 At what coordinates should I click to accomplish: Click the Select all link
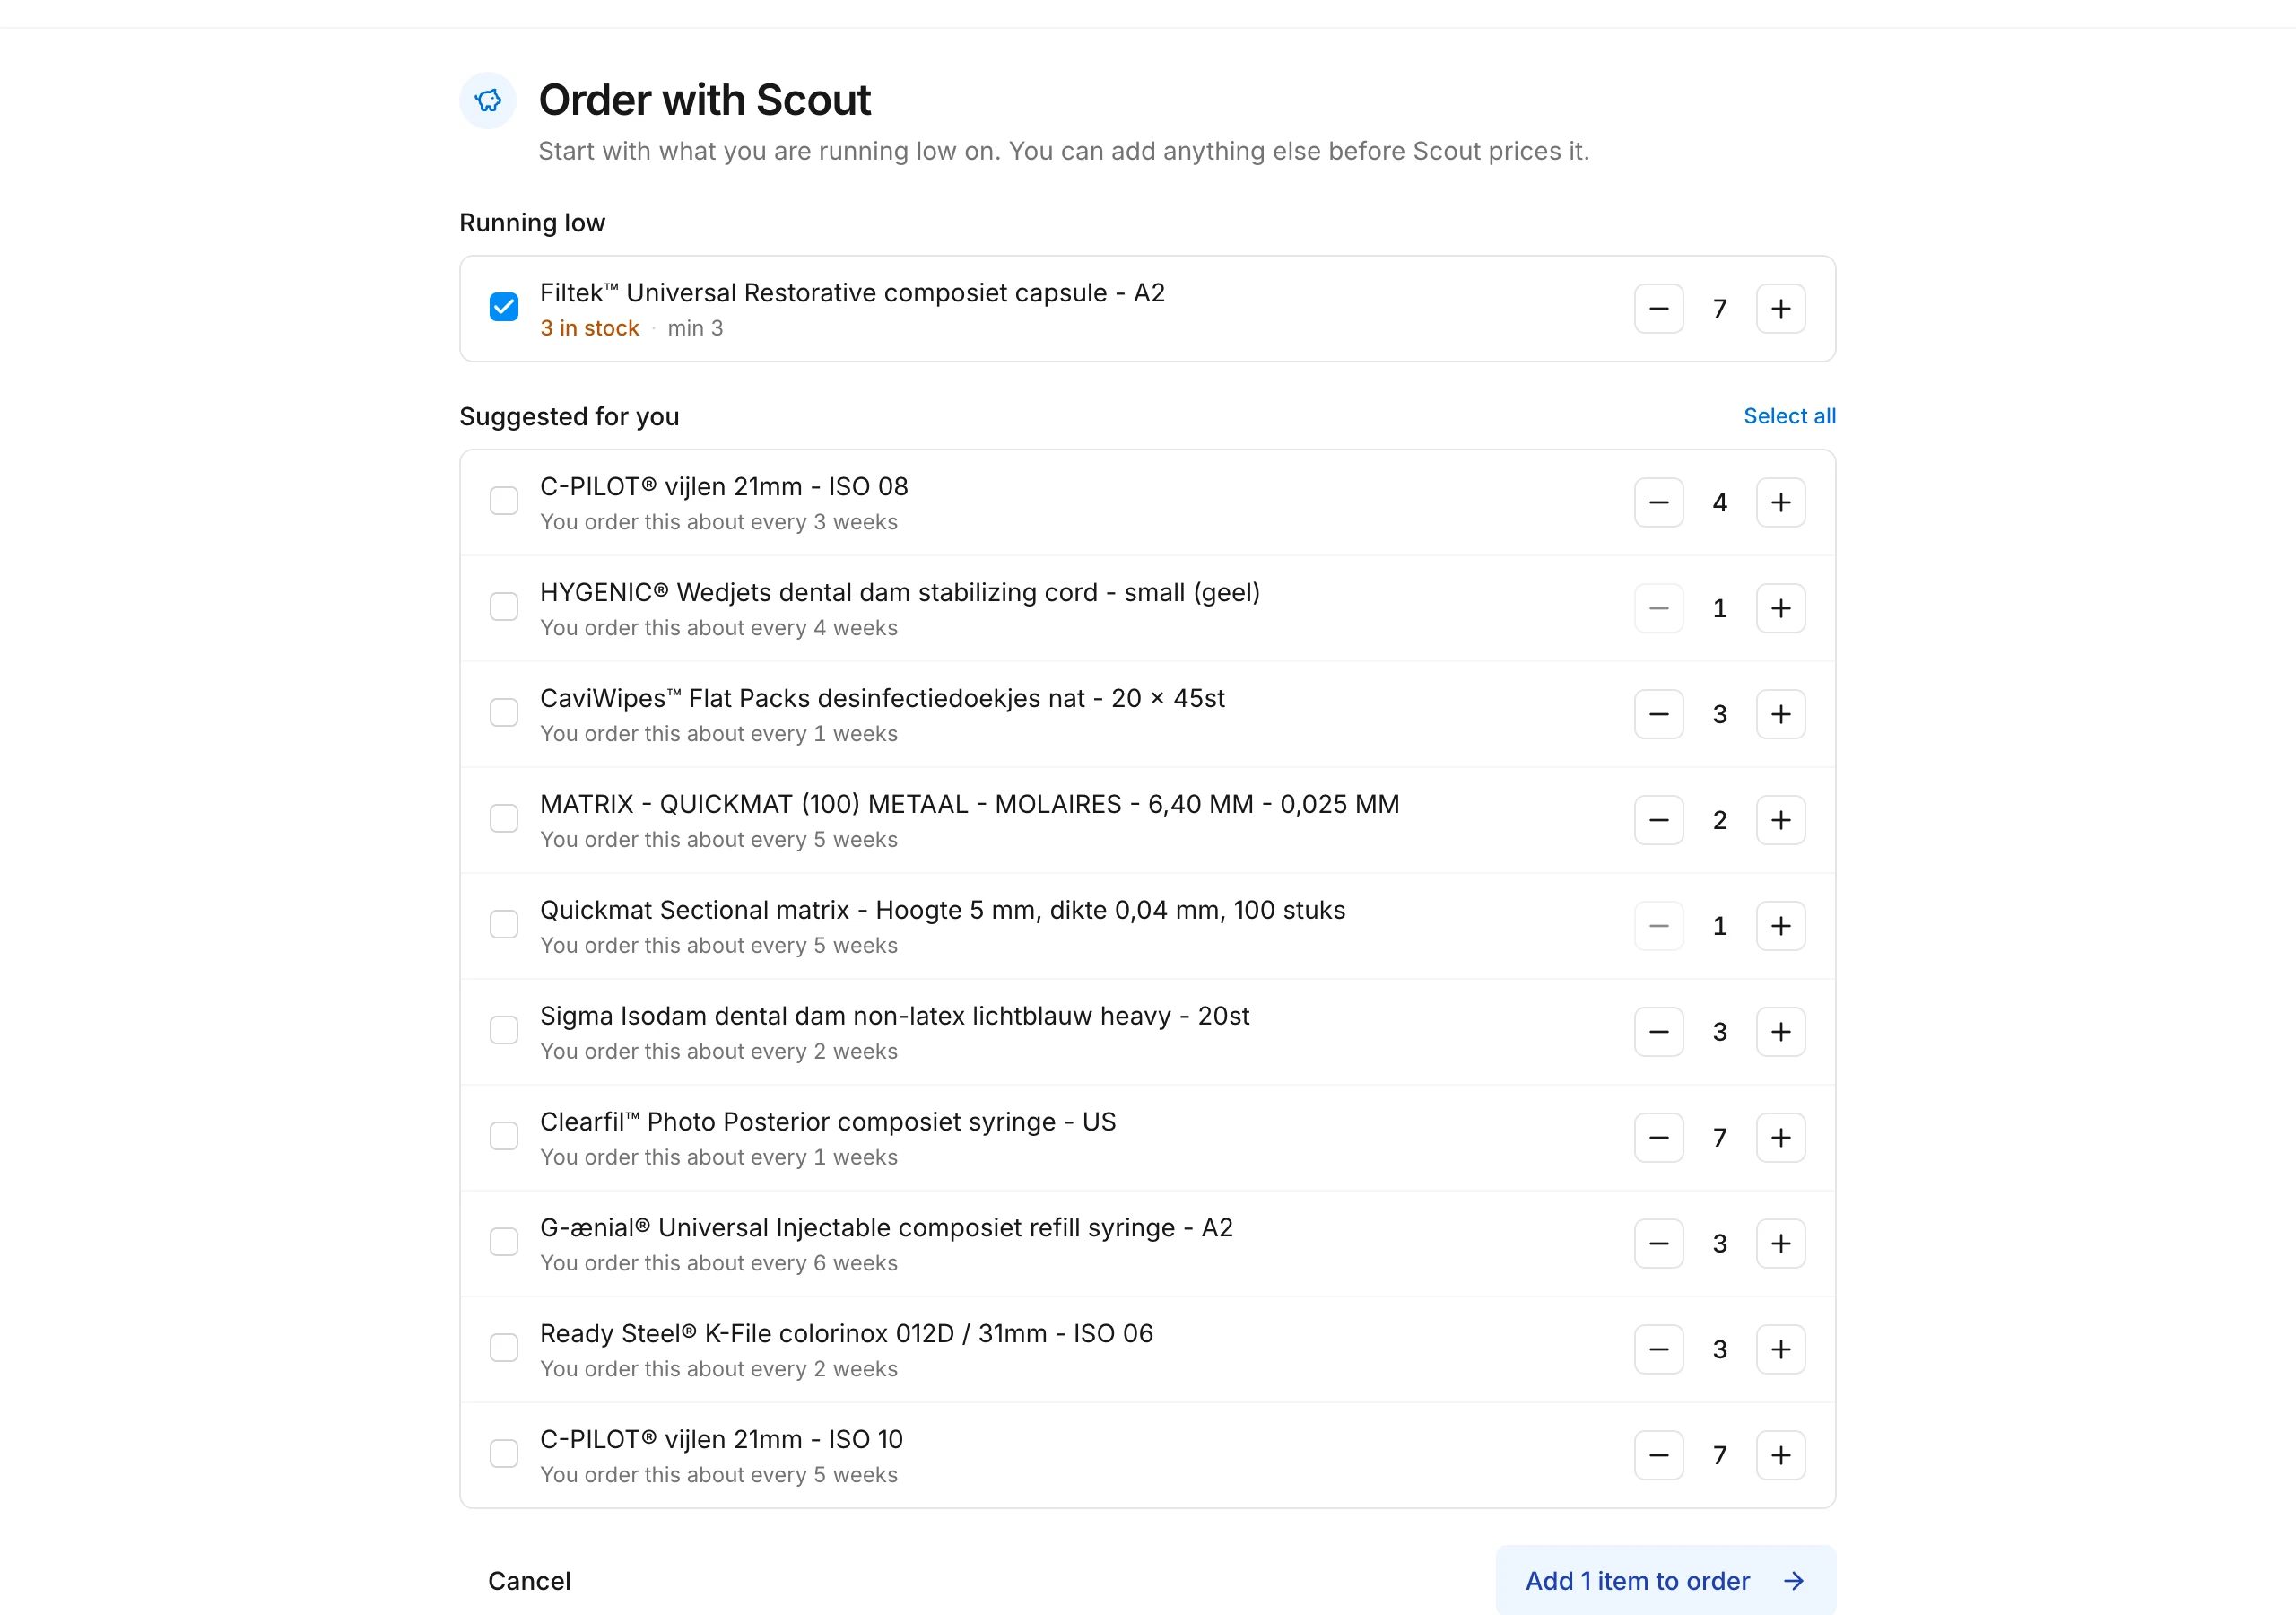[1789, 416]
